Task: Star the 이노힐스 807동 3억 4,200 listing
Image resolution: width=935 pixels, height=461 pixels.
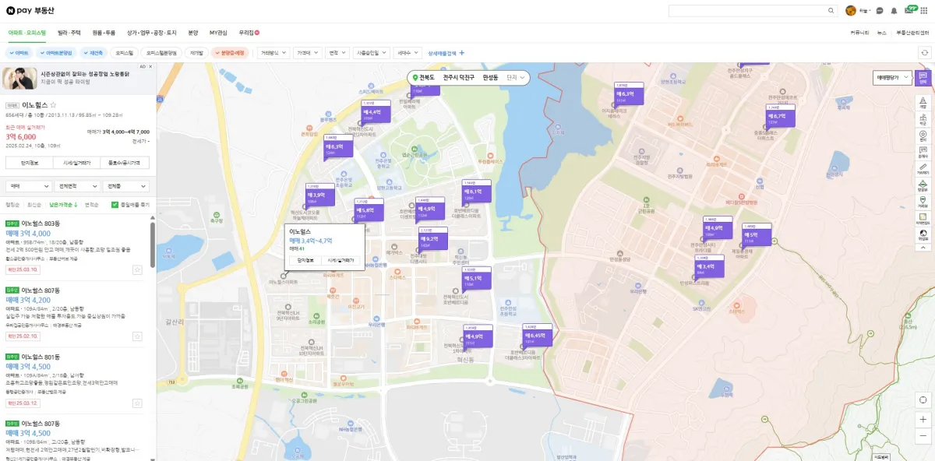Action: pos(137,336)
